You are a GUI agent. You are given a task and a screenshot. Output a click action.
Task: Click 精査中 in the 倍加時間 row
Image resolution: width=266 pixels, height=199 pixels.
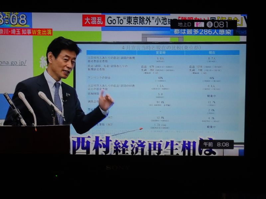[x=211, y=96]
